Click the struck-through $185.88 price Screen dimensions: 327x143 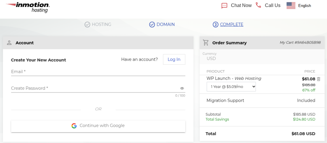[x=309, y=85]
